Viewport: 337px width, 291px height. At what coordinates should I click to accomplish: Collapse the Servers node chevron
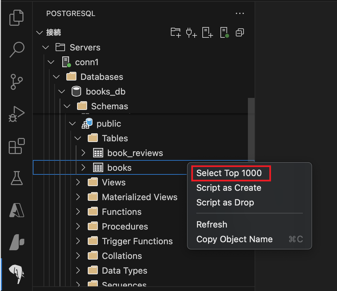(x=46, y=47)
